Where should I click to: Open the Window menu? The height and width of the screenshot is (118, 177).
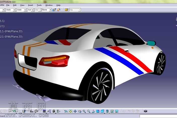[x=49, y=5]
